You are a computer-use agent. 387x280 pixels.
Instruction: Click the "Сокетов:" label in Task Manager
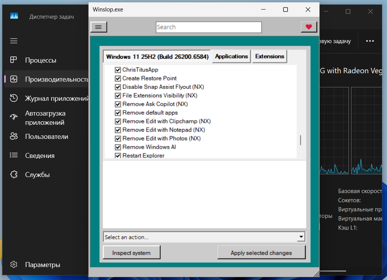[x=350, y=200]
